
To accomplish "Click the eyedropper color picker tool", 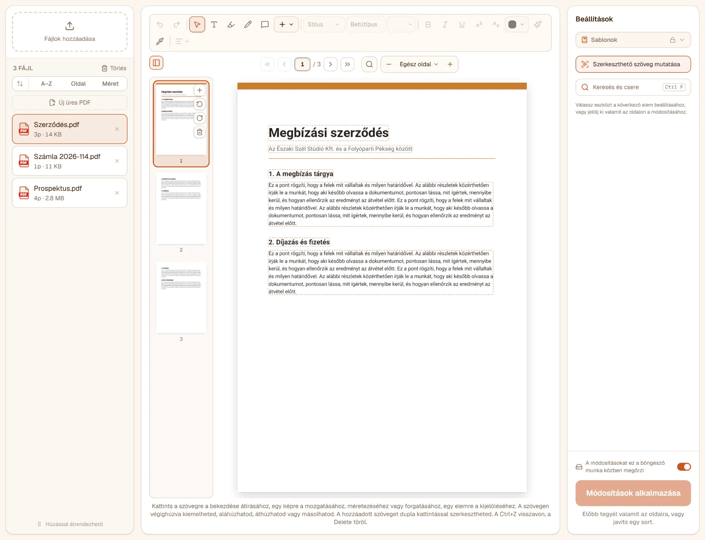I will 160,41.
